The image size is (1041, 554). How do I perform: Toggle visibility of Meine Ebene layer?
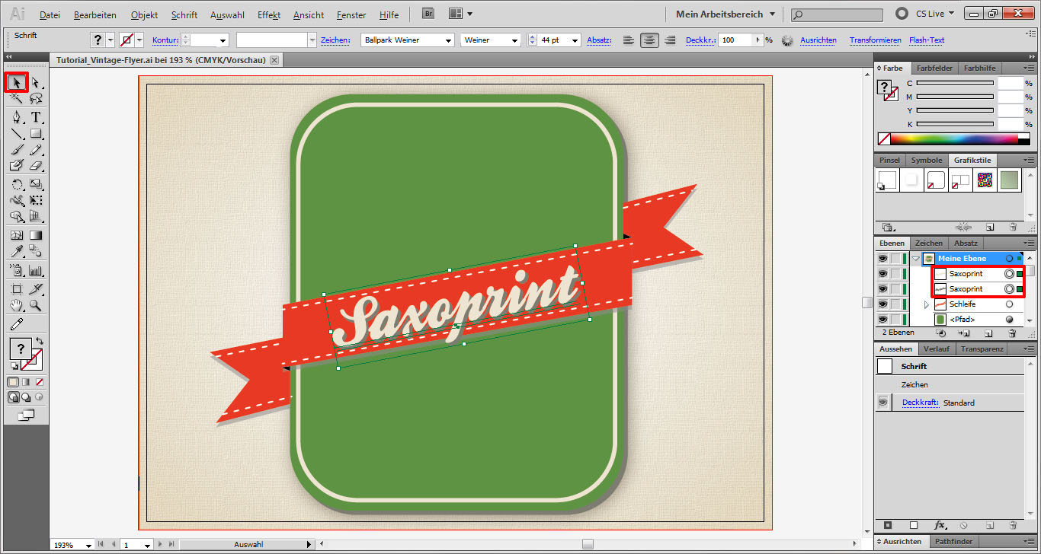[882, 259]
